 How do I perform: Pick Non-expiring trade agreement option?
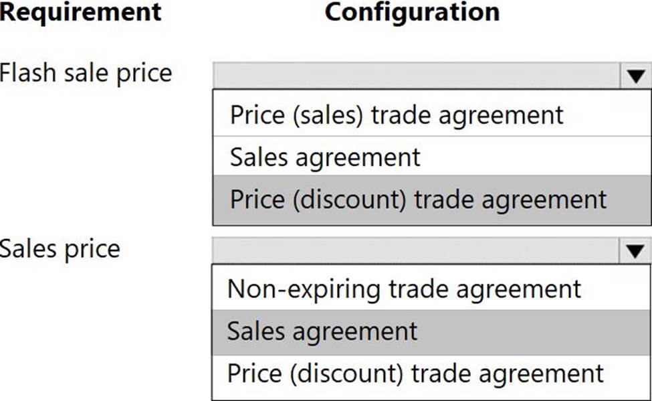click(x=404, y=289)
